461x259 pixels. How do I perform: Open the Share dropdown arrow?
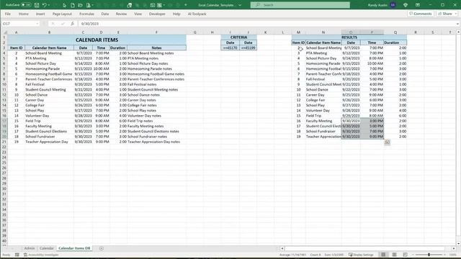click(456, 14)
